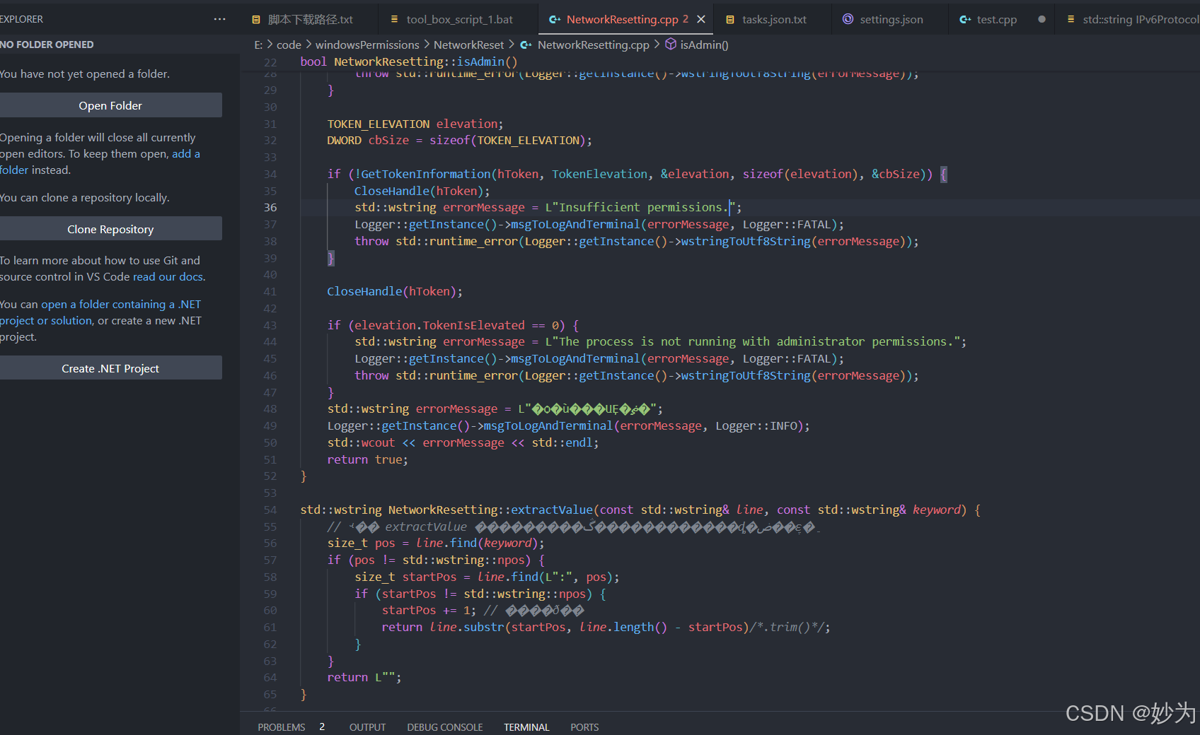Click the C++ file icon on NetworkResetting.cpp tab

[555, 19]
